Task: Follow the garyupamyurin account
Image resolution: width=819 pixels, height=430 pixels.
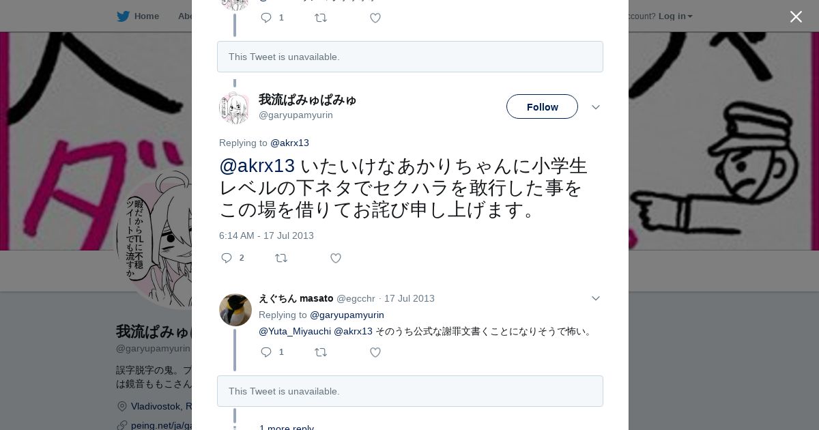Action: point(542,106)
